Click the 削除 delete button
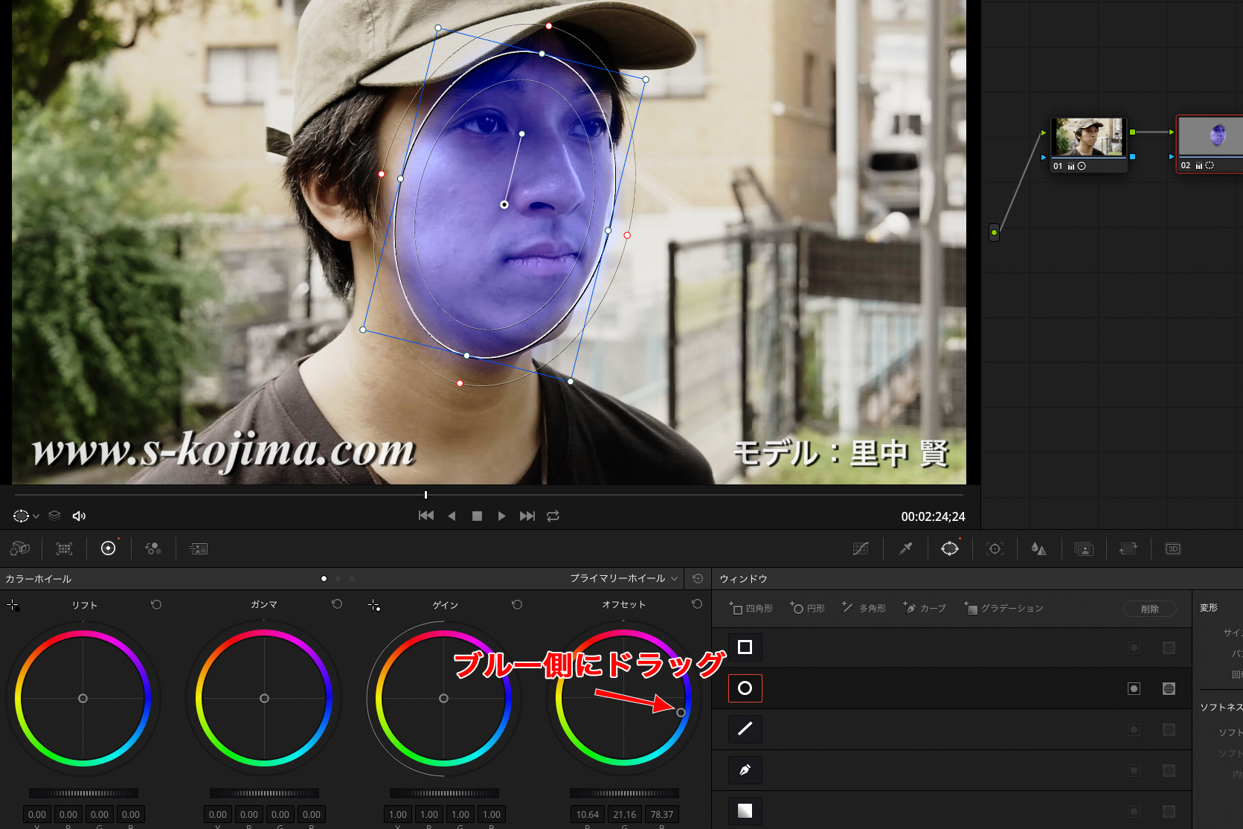This screenshot has width=1243, height=829. pyautogui.click(x=1149, y=609)
